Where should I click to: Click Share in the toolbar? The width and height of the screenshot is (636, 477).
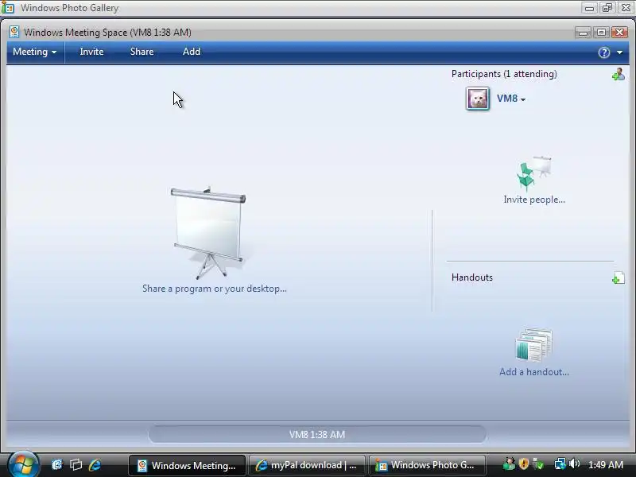[142, 52]
